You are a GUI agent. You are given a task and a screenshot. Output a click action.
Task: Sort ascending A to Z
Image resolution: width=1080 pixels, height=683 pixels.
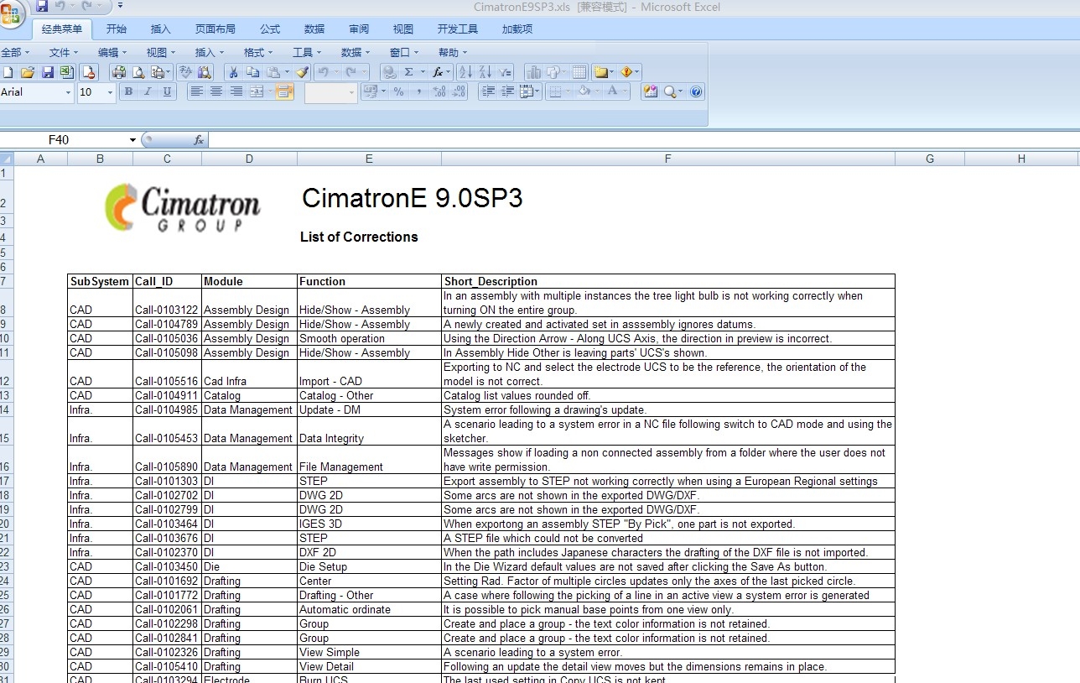pyautogui.click(x=465, y=73)
